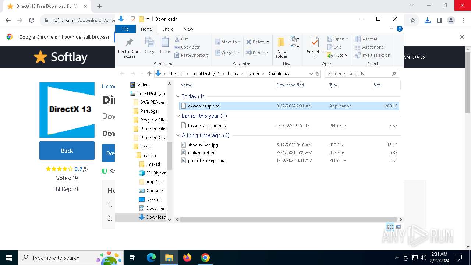This screenshot has height=265, width=471.
Task: Click the blue Back button on Softlay
Action: tap(67, 151)
